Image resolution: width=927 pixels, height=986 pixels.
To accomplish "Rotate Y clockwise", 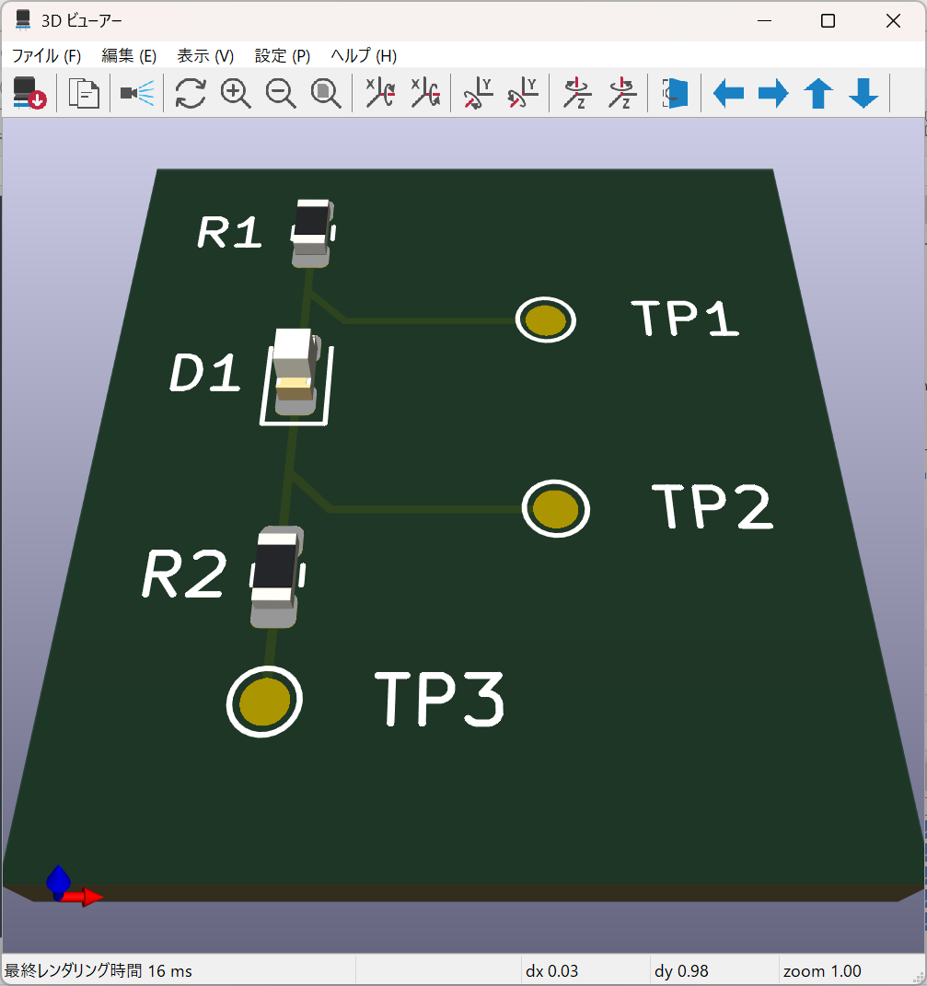I will click(479, 93).
